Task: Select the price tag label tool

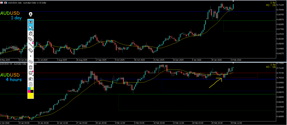Action: [31, 39]
